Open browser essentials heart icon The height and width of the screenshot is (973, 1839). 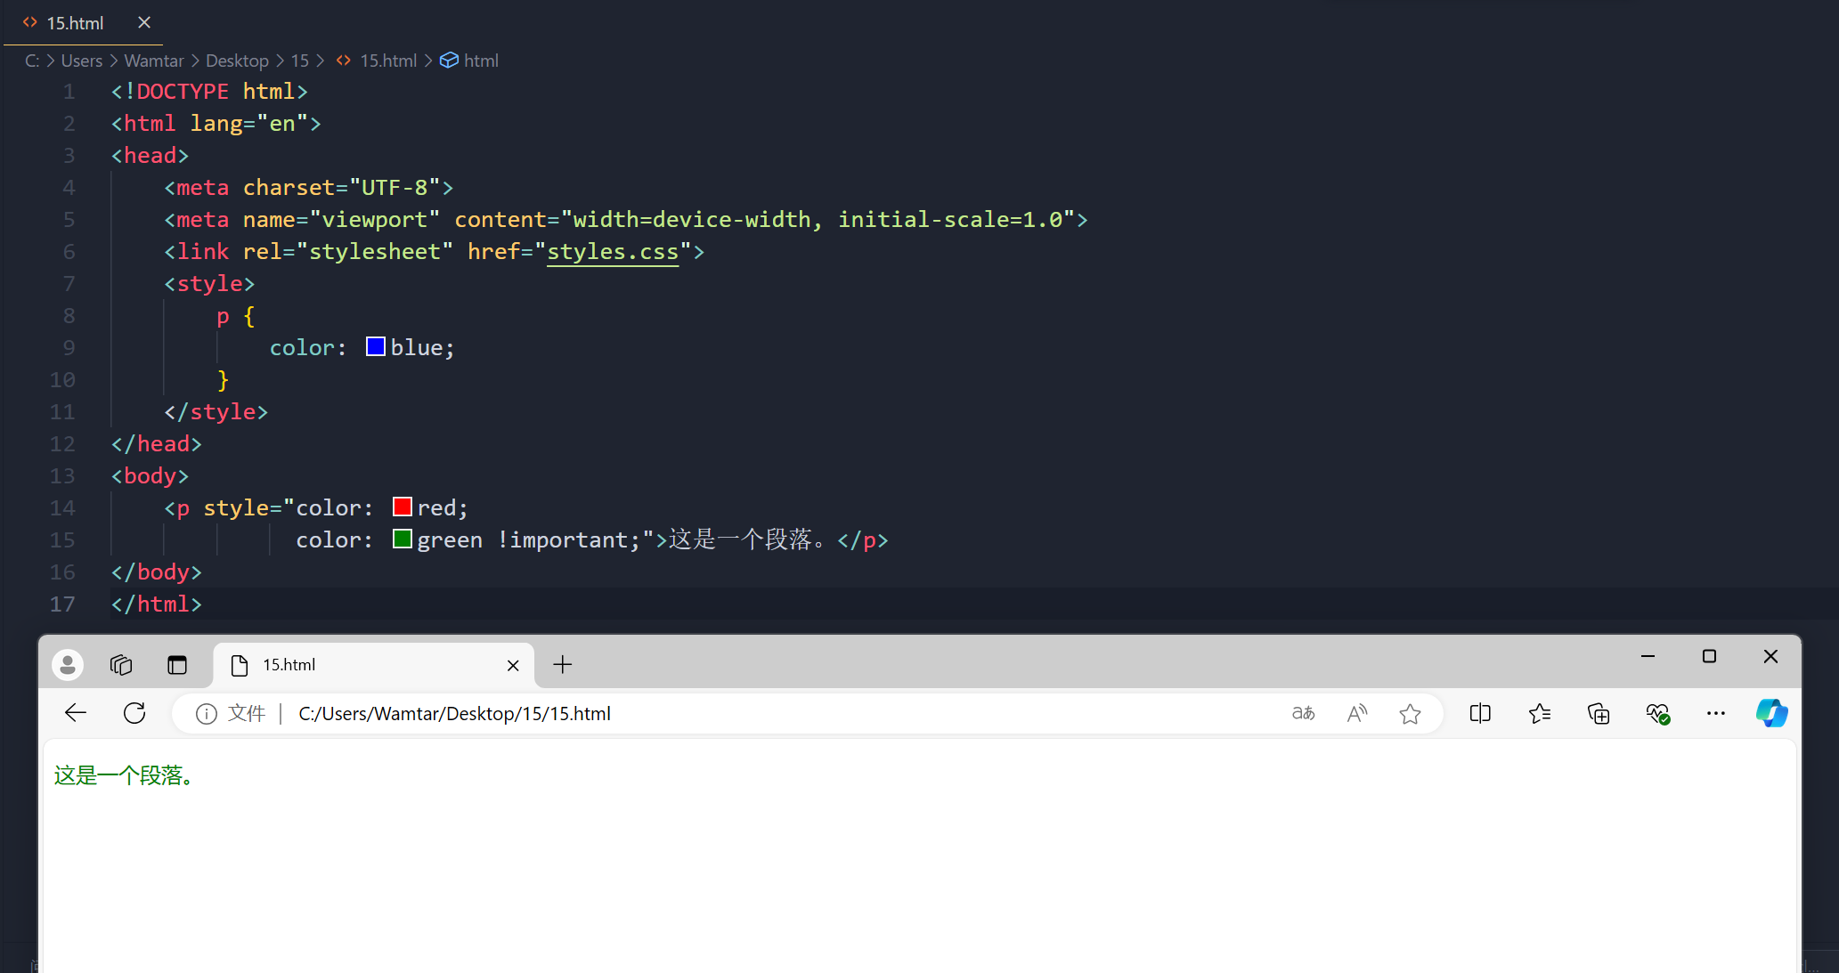[1657, 713]
